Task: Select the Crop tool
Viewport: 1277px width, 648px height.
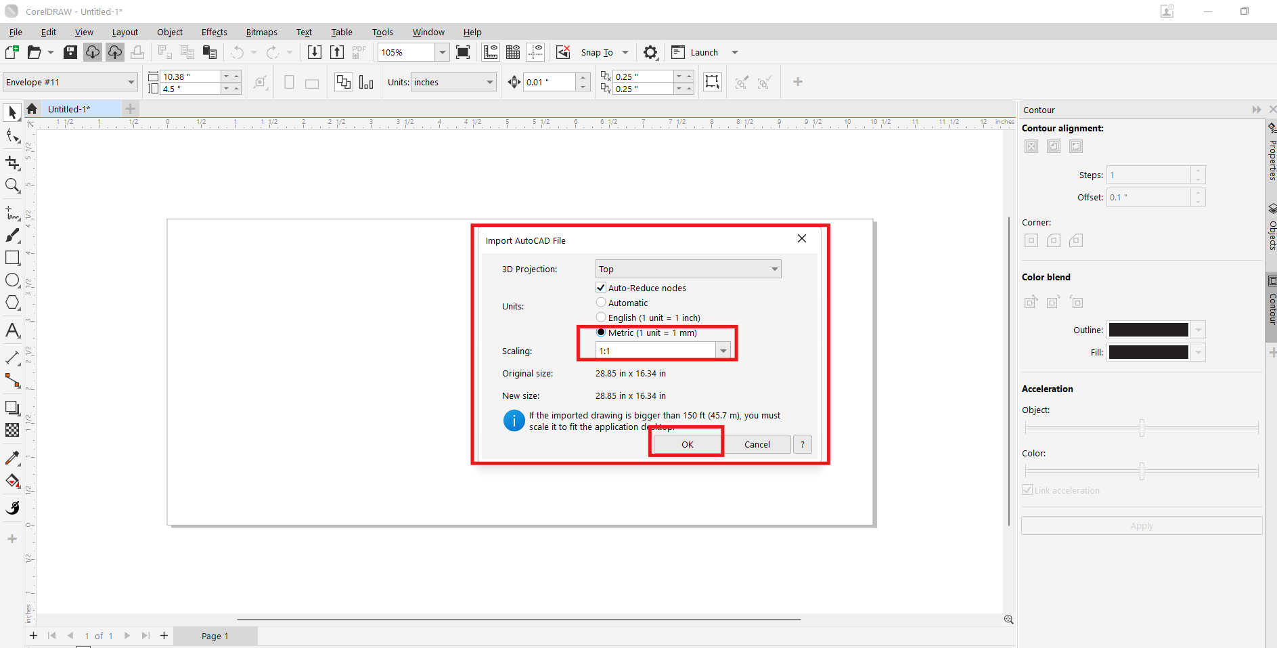Action: pos(12,163)
